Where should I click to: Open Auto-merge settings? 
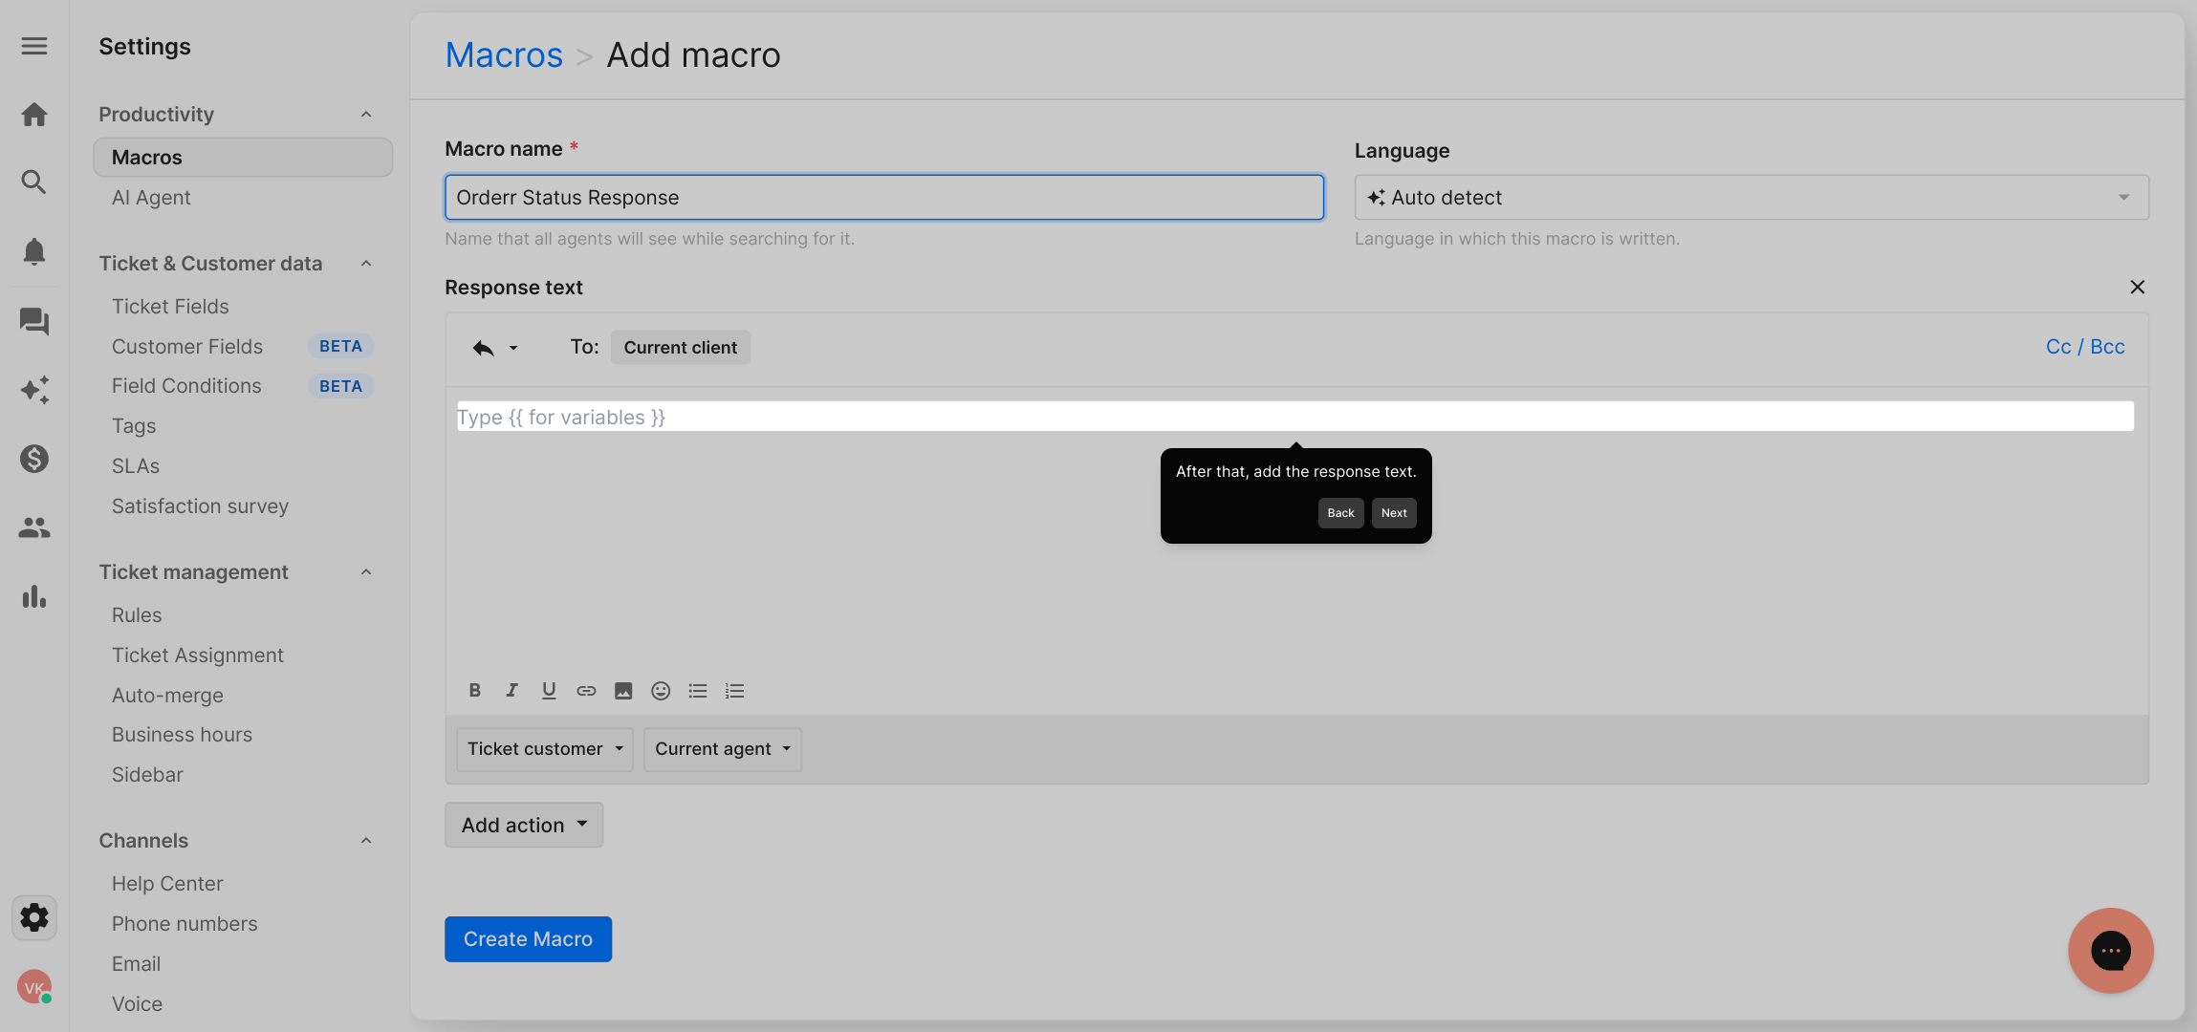click(167, 696)
